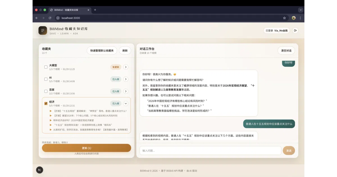Click triangle icon beside 明年经济会好吗 video
The height and width of the screenshot is (177, 337).
[51, 120]
